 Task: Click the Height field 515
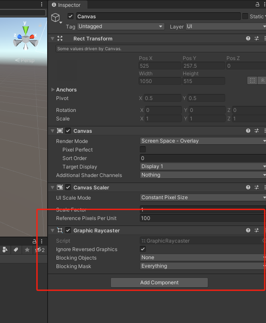point(204,81)
